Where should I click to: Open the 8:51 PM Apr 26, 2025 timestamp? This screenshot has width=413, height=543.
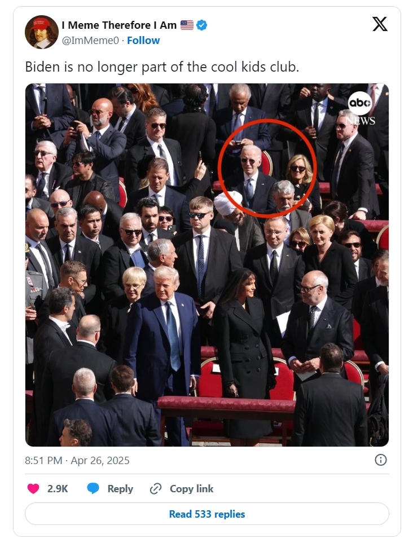point(77,461)
